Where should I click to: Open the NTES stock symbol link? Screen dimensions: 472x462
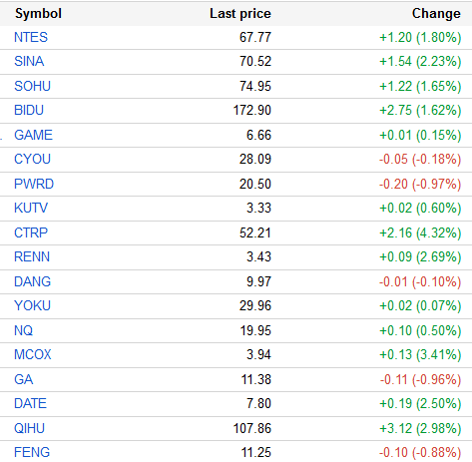(x=31, y=37)
